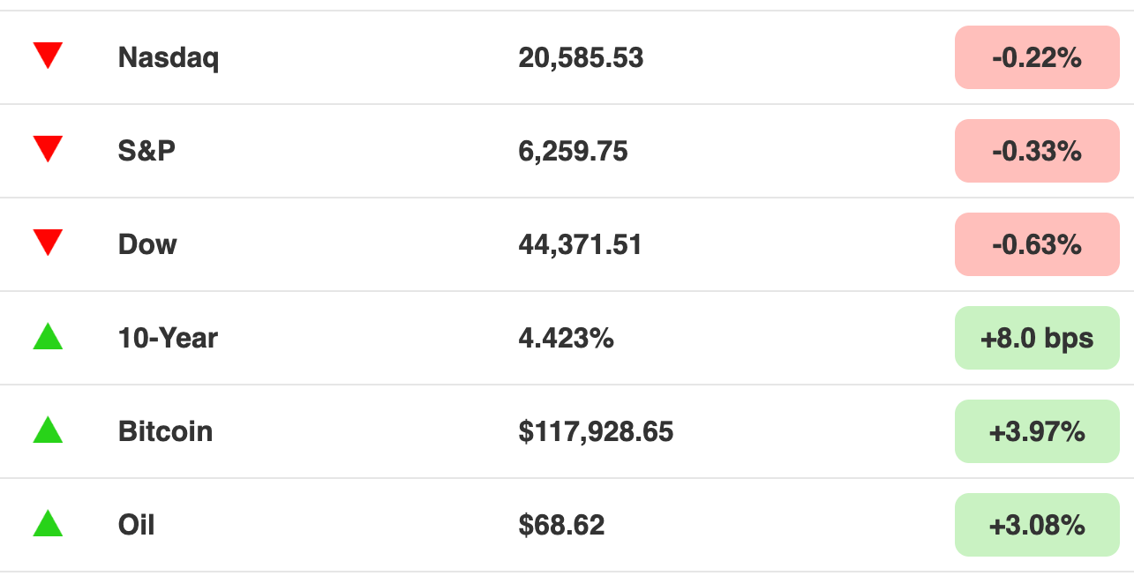Screen dimensions: 1134x576
Task: Click the -0.22% change badge
Action: click(1037, 58)
